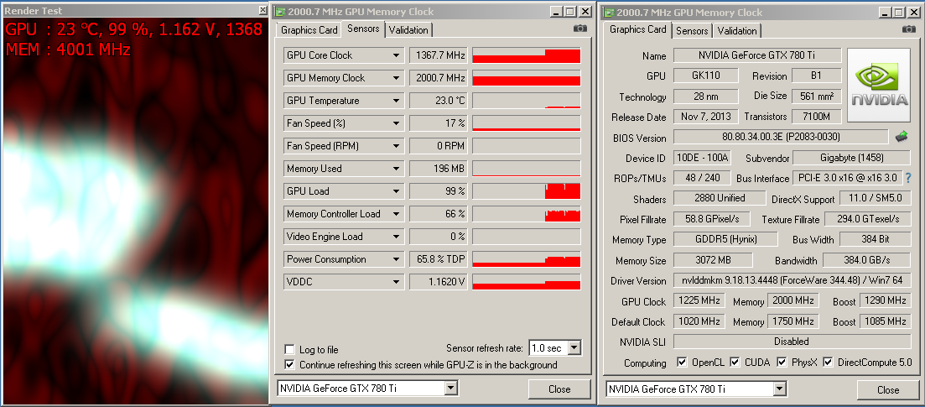Image resolution: width=925 pixels, height=407 pixels.
Task: Select Sensors tab in the middle window
Action: [x=363, y=29]
